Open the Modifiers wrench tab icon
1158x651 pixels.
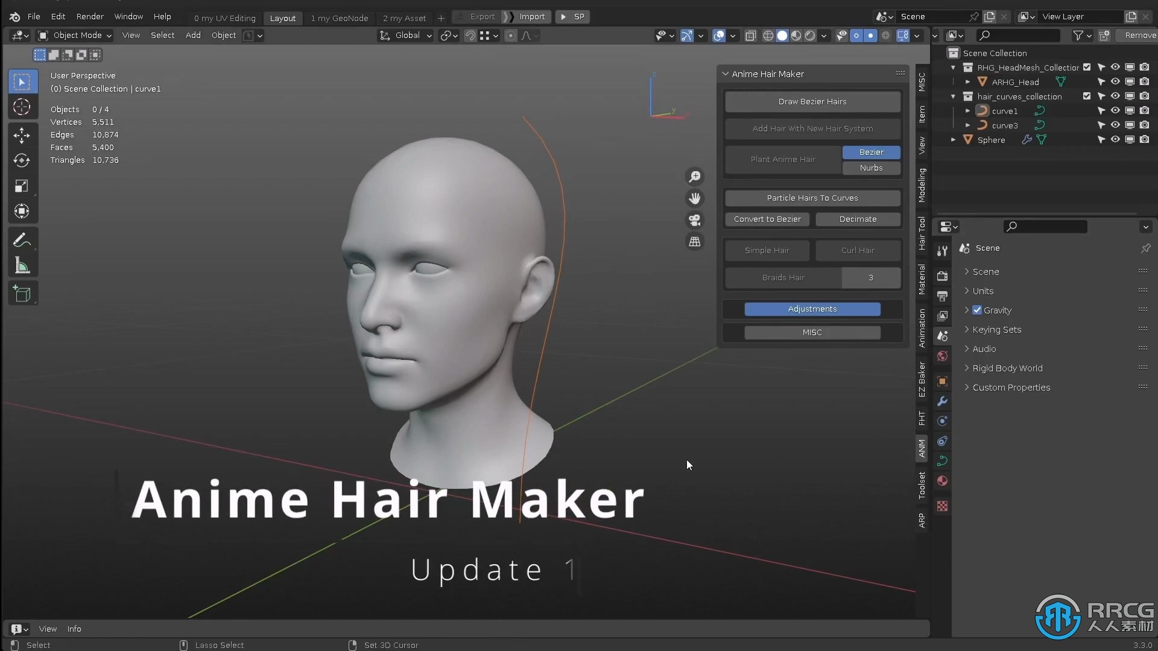click(x=942, y=401)
